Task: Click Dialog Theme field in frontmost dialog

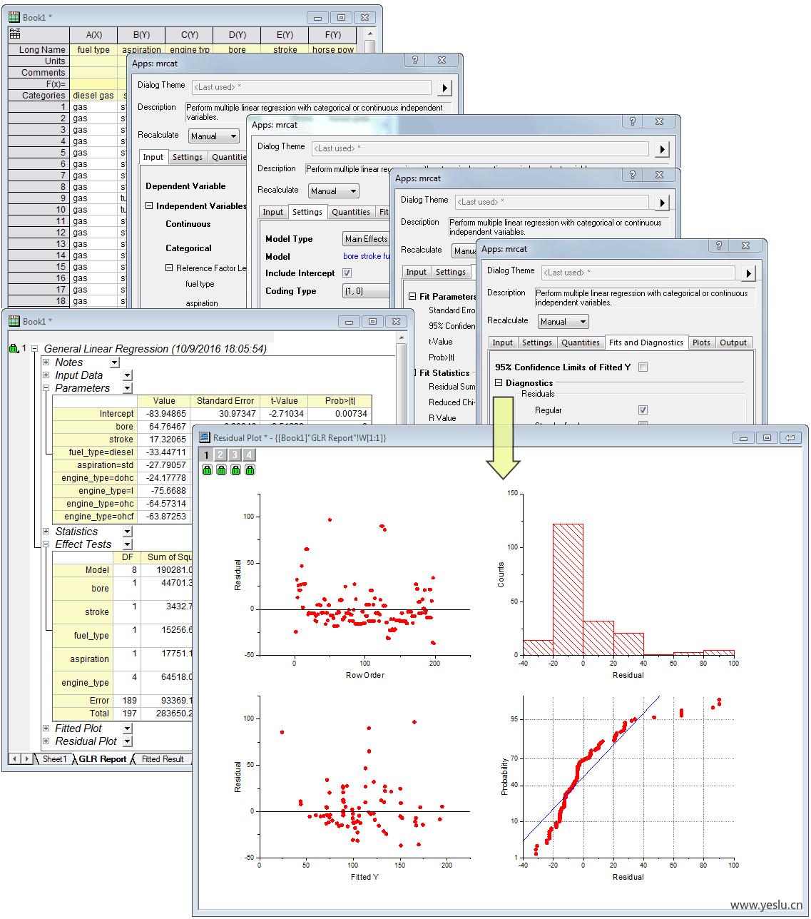Action: click(x=638, y=273)
